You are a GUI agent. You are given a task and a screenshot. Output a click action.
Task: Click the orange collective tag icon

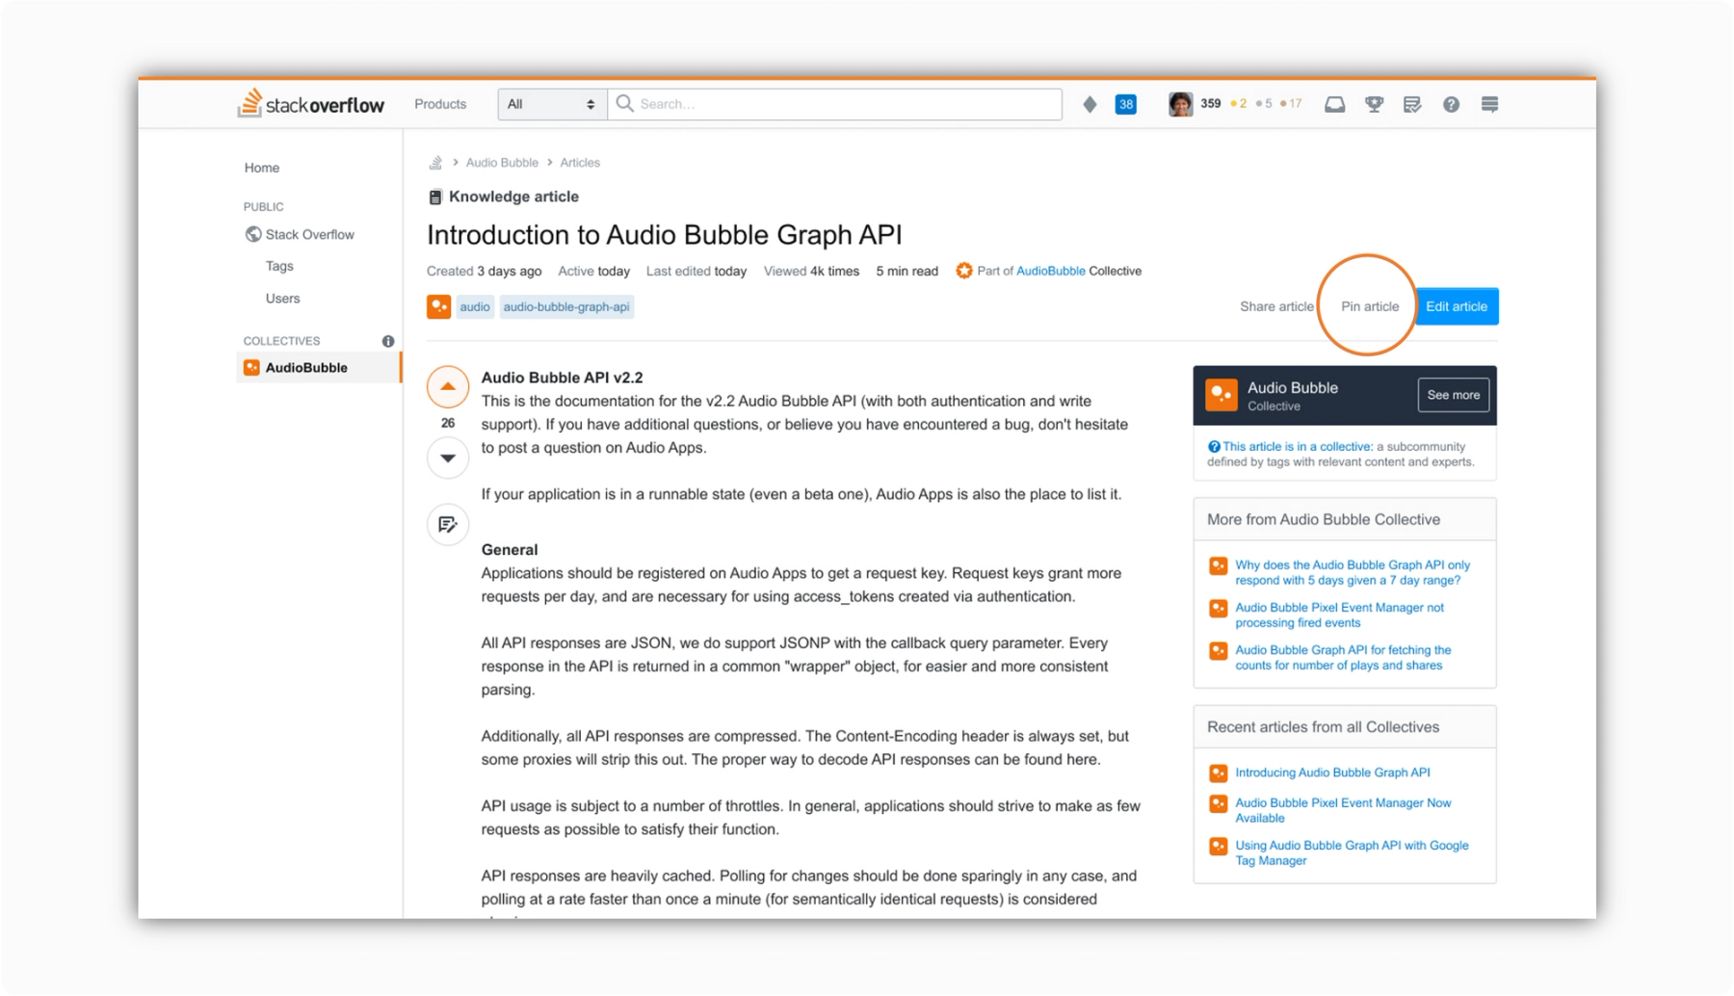[x=438, y=306]
